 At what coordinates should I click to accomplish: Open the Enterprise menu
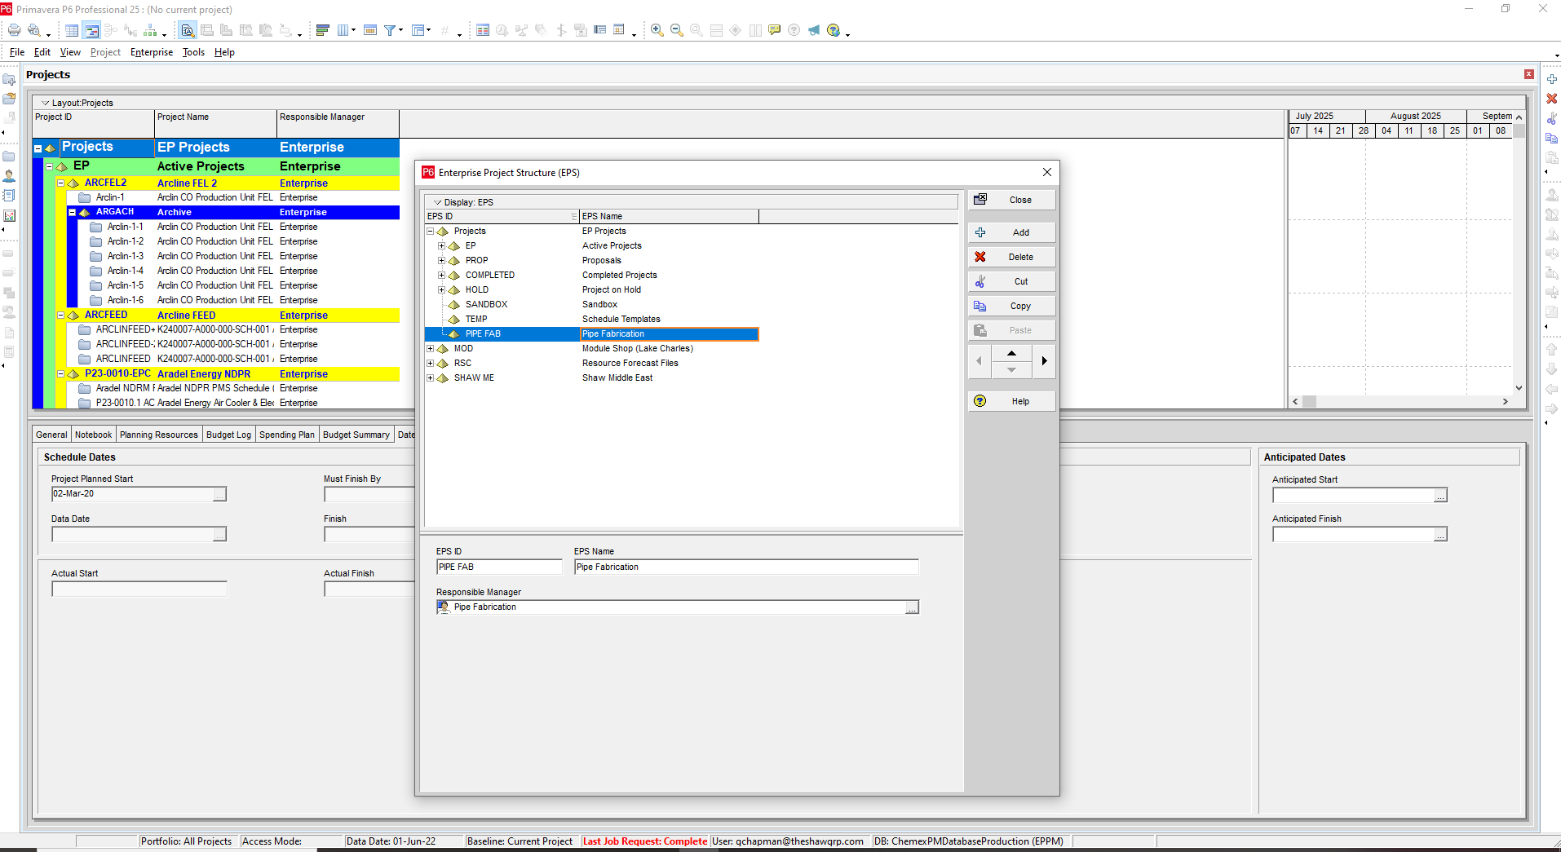pyautogui.click(x=152, y=52)
